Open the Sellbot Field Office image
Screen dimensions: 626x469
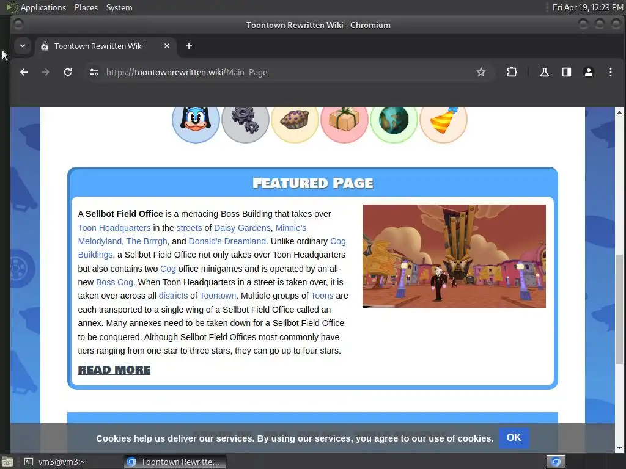pos(454,256)
